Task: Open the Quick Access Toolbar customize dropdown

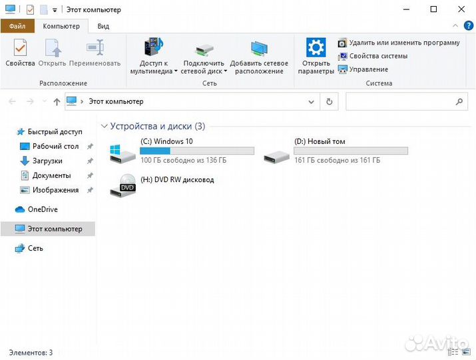Action: pyautogui.click(x=55, y=11)
